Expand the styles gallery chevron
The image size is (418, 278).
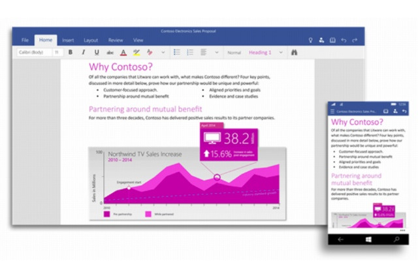click(x=281, y=52)
